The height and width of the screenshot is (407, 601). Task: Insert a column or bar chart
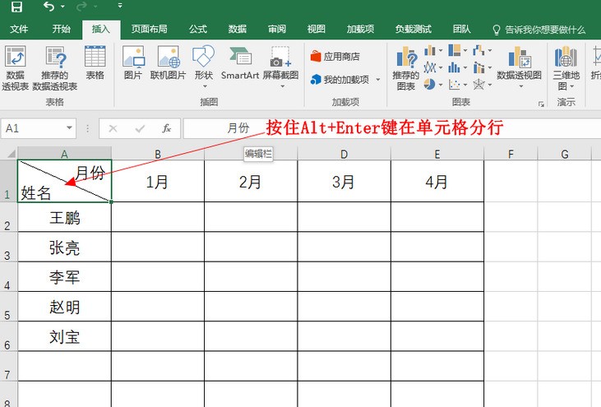tap(430, 50)
